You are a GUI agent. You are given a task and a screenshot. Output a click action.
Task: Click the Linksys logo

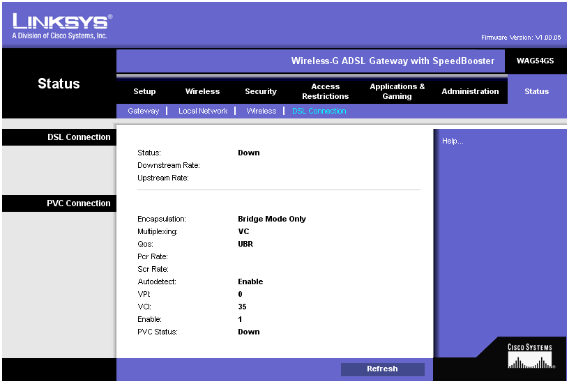click(62, 26)
